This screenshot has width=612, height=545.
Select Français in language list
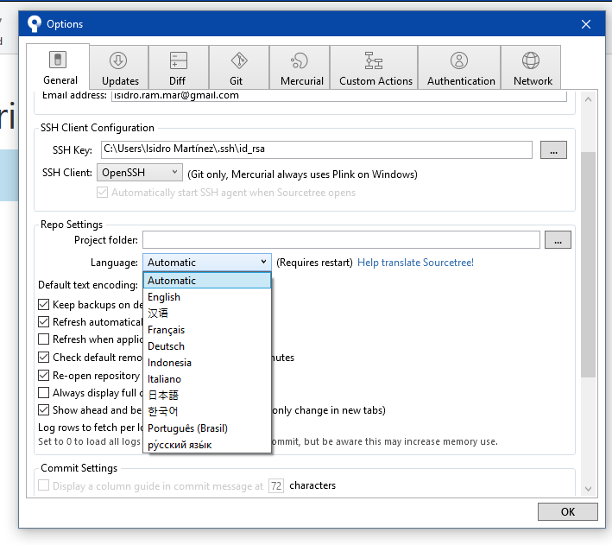click(x=207, y=330)
